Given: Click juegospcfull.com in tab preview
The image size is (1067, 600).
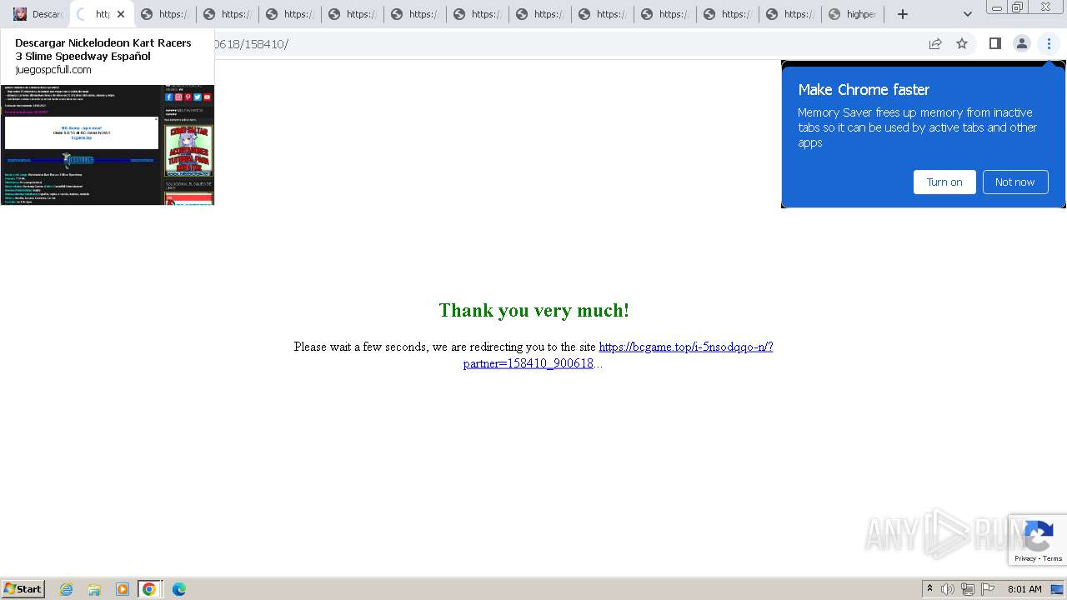Looking at the screenshot, I should coord(53,70).
